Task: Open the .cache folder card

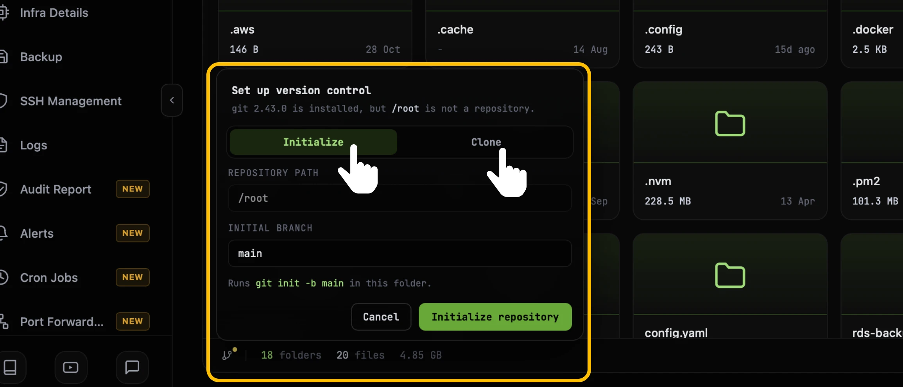Action: pyautogui.click(x=522, y=33)
